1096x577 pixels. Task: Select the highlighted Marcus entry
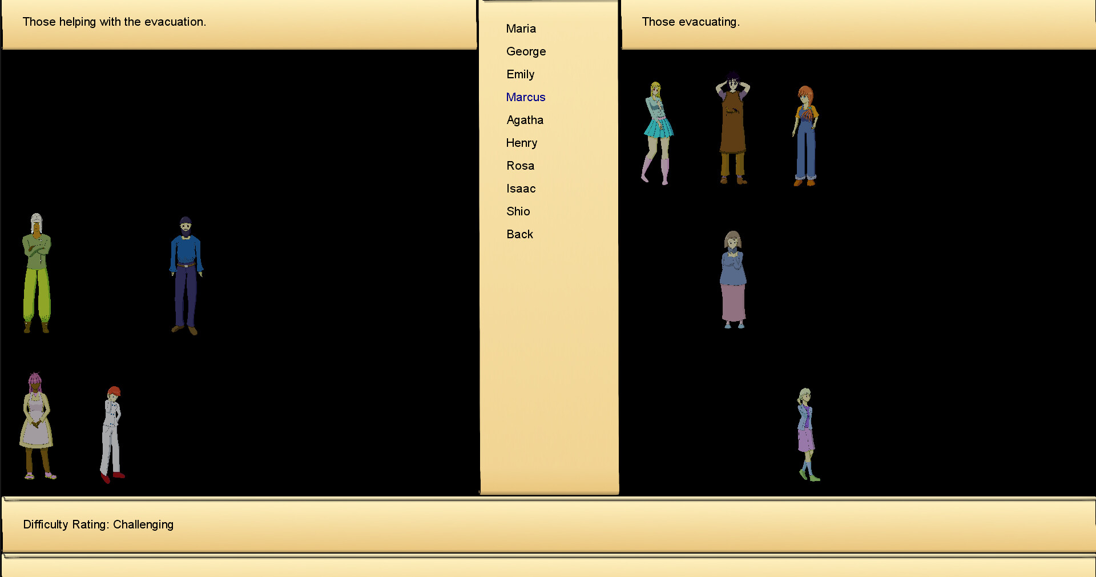[525, 97]
